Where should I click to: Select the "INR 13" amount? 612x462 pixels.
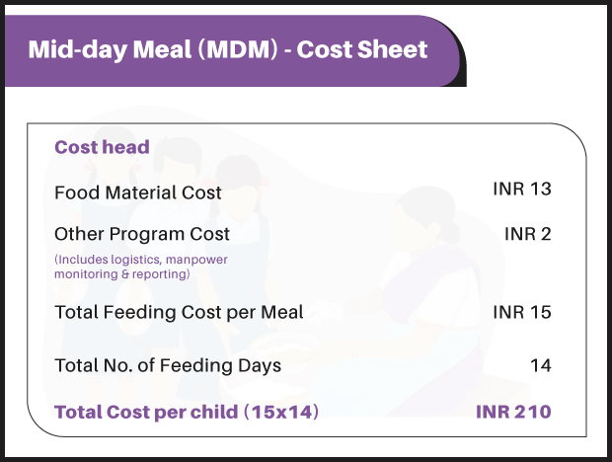coord(521,189)
